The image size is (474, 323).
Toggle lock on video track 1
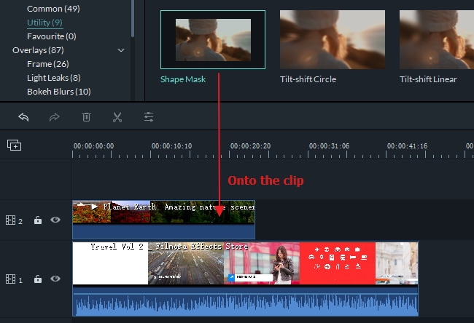[x=38, y=279]
